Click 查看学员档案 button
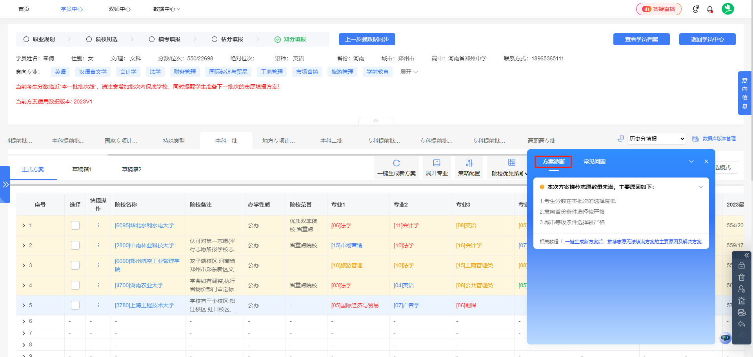This screenshot has height=357, width=753. [642, 39]
